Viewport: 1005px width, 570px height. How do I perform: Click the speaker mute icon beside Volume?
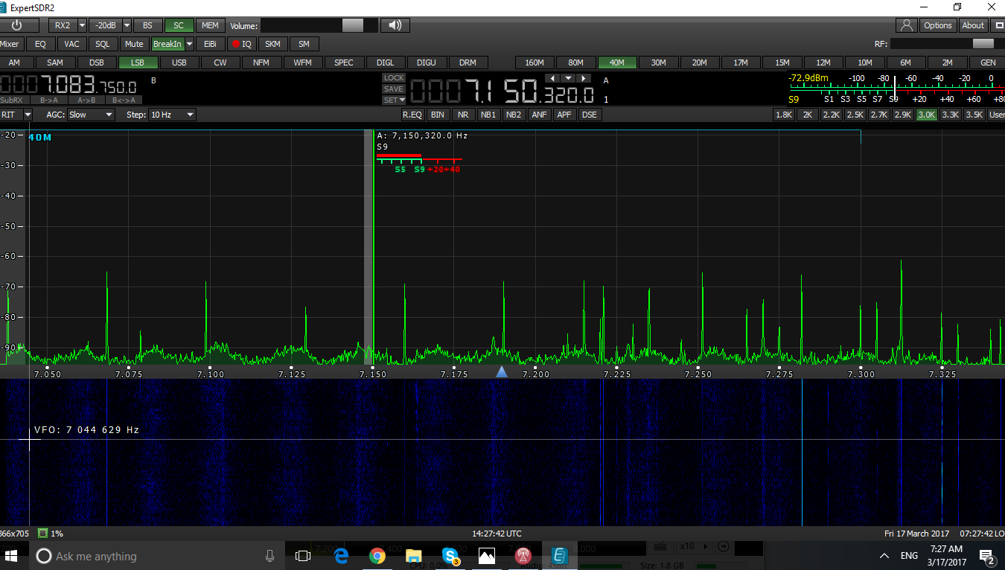[395, 25]
